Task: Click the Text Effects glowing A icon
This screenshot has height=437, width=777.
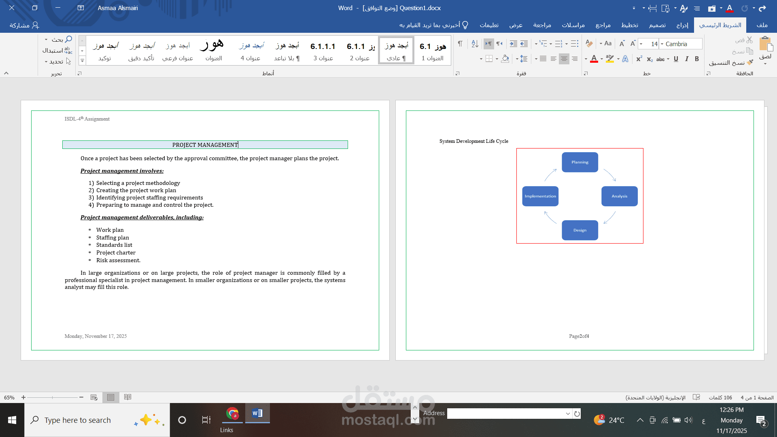Action: click(x=625, y=59)
